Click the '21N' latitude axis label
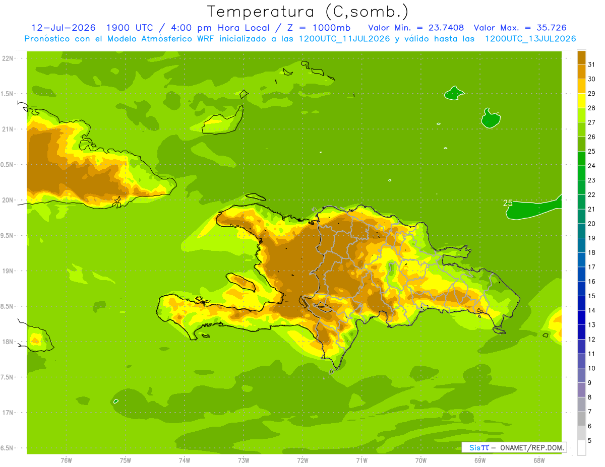The width and height of the screenshot is (605, 467). (x=8, y=129)
